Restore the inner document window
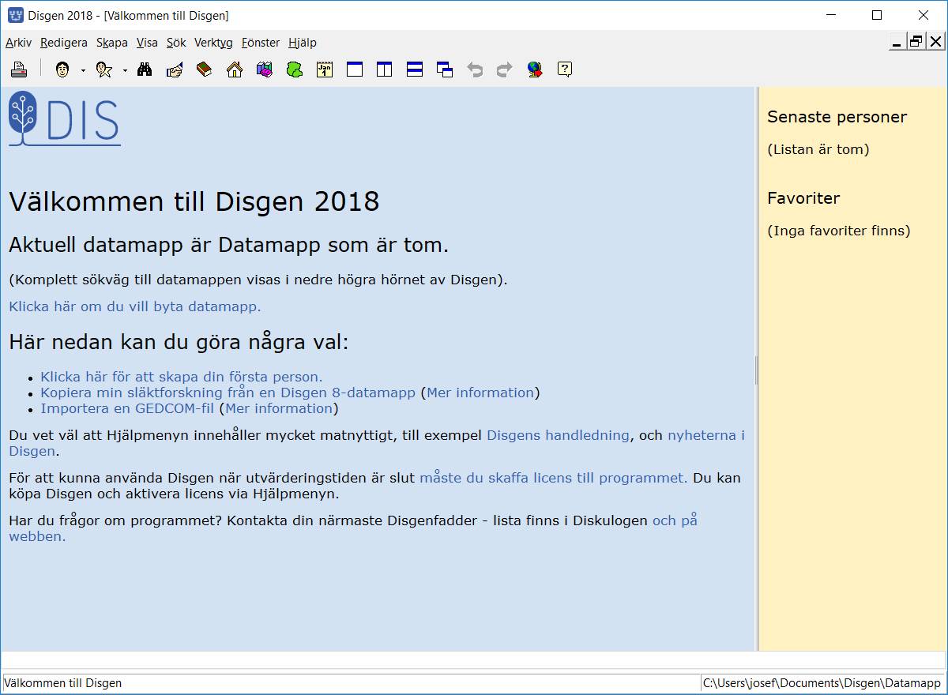Viewport: 948px width, 695px height. coord(916,43)
